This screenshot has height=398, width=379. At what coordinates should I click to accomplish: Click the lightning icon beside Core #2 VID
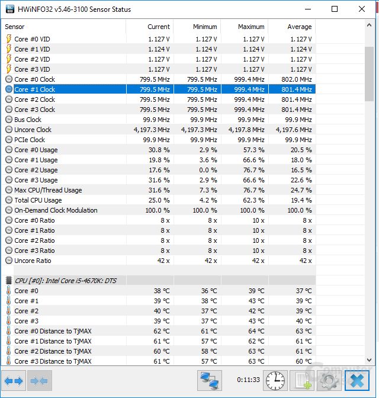coord(9,59)
